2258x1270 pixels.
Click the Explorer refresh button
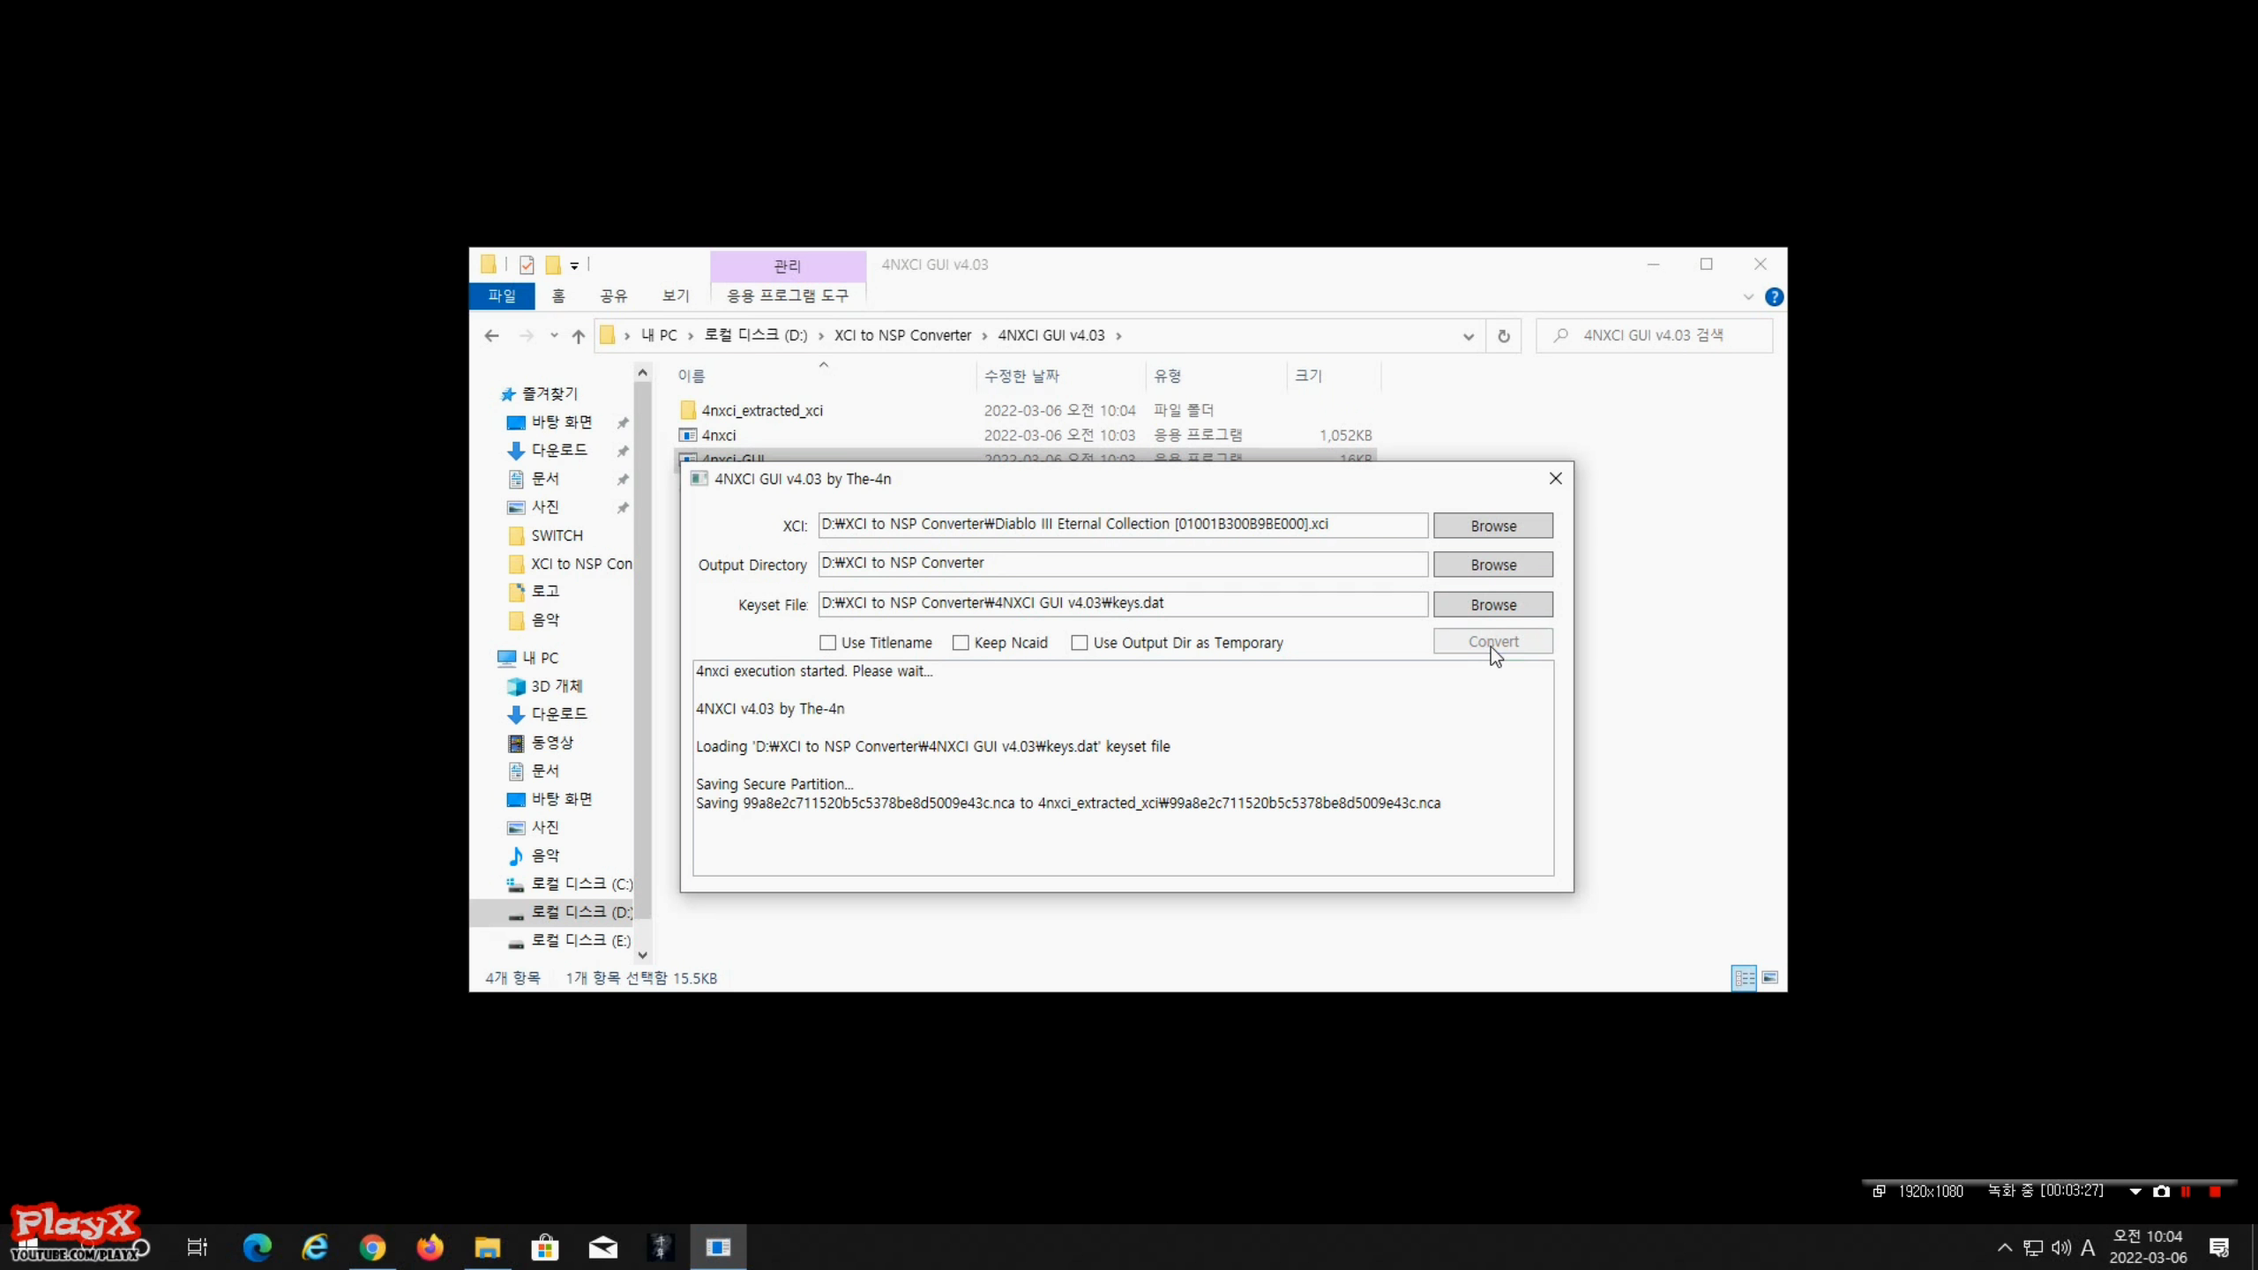point(1504,336)
